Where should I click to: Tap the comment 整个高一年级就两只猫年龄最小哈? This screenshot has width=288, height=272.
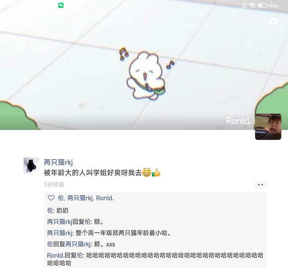(x=109, y=233)
